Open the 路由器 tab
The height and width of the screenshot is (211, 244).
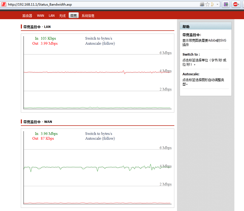27,16
